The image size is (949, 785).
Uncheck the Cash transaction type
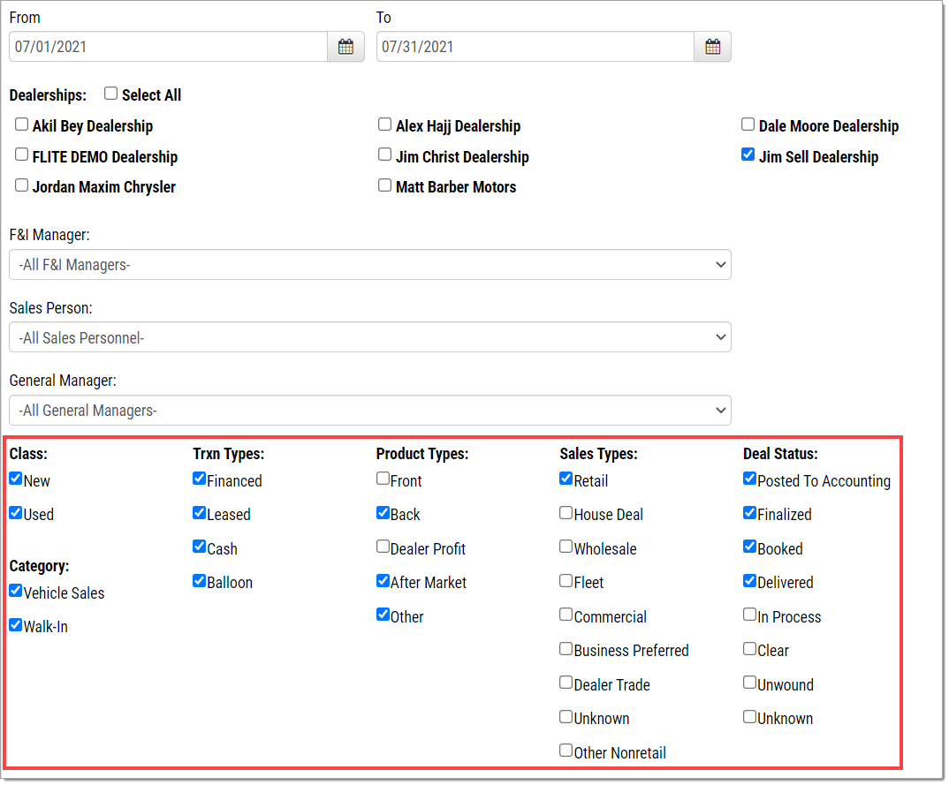tap(199, 547)
